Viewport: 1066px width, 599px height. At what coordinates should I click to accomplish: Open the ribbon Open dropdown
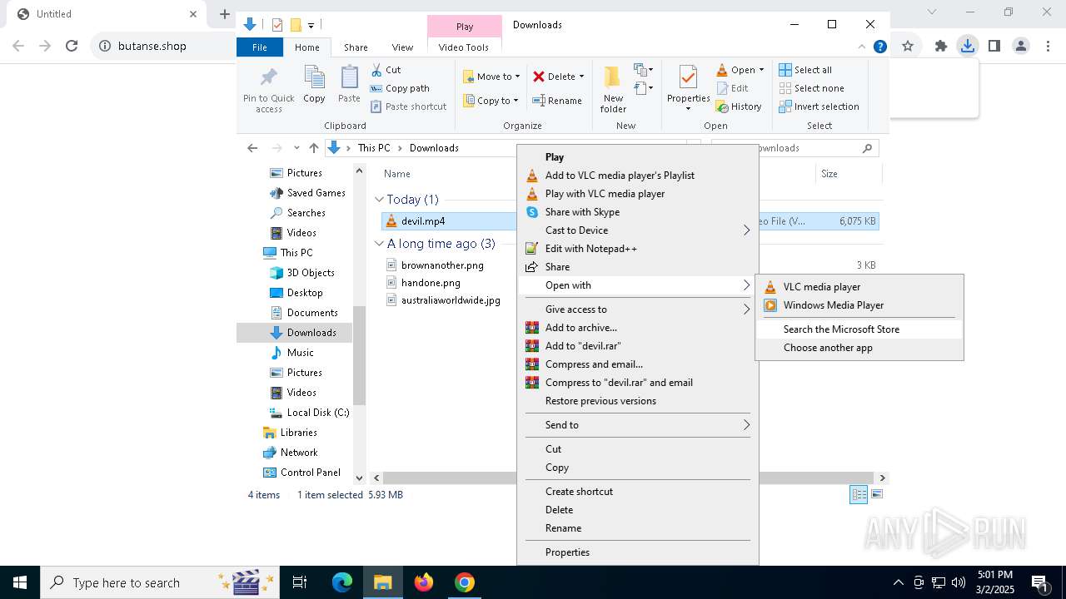[x=742, y=70]
